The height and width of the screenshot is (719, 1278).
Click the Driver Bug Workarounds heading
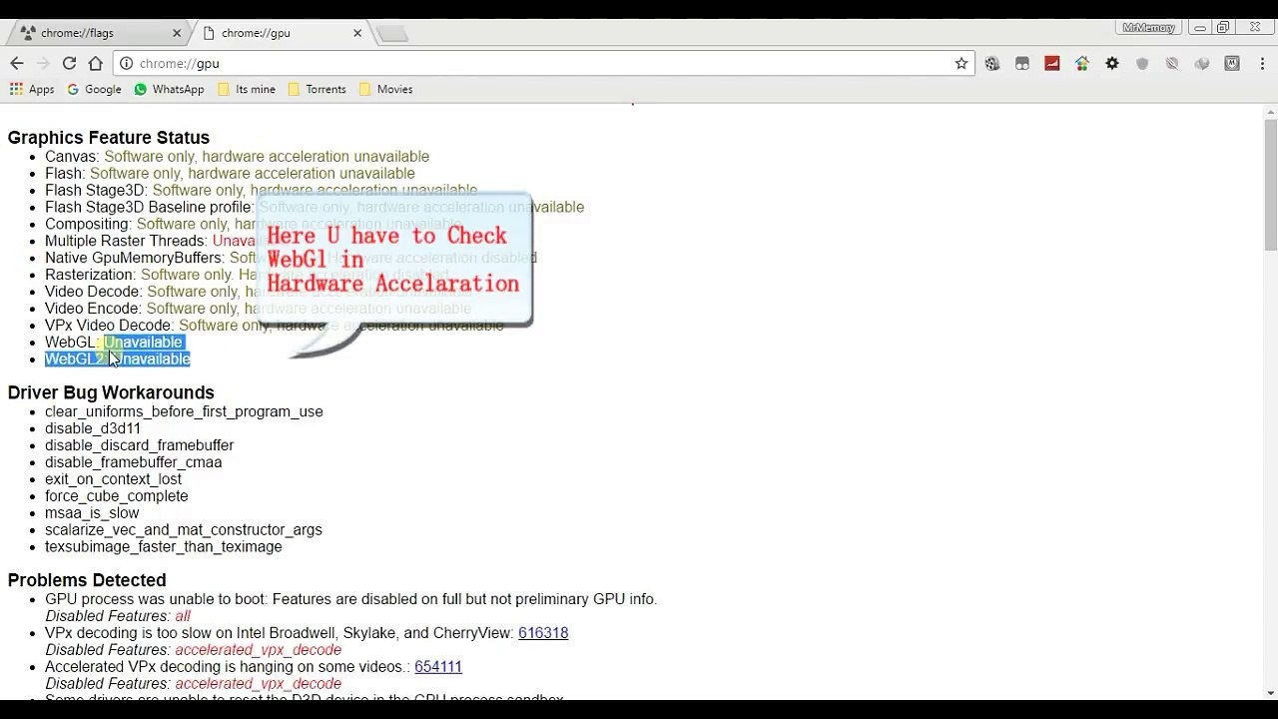(111, 392)
